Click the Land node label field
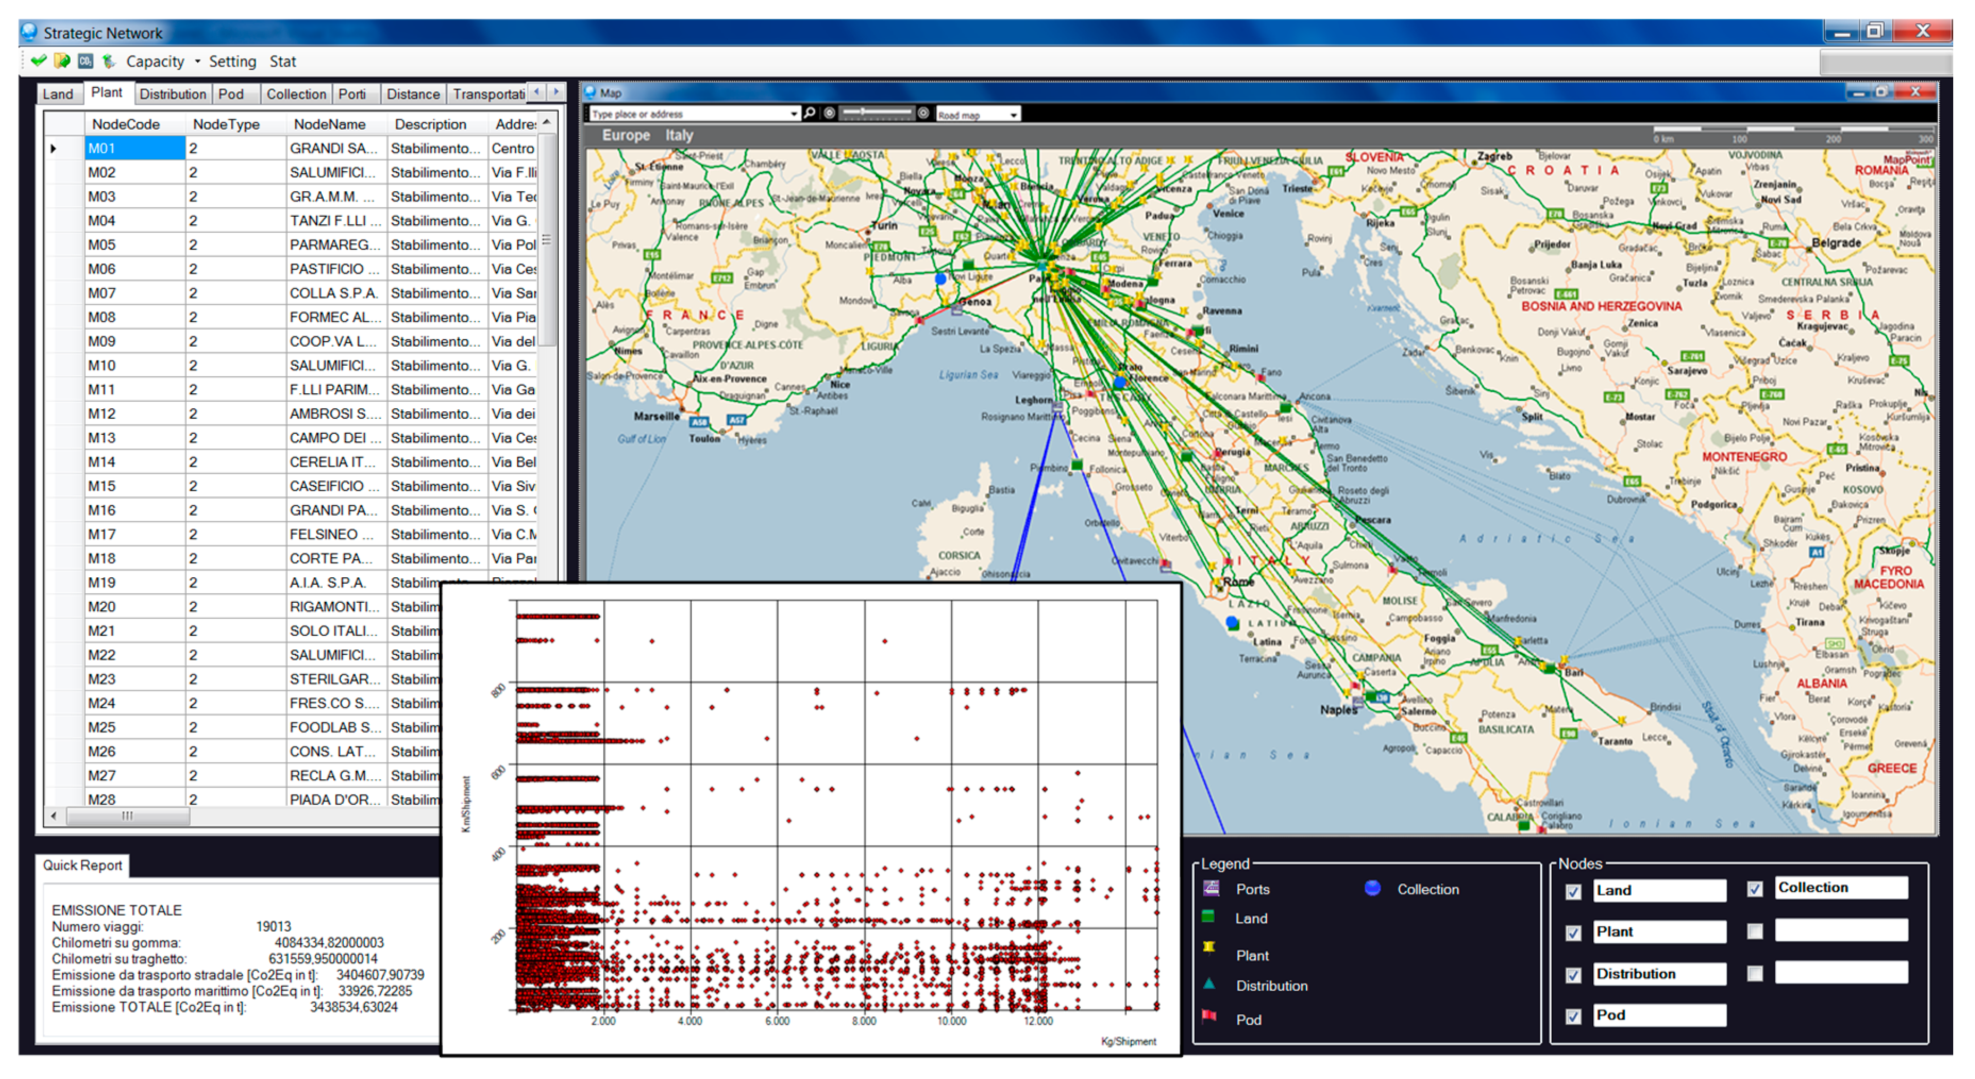 coord(1660,890)
